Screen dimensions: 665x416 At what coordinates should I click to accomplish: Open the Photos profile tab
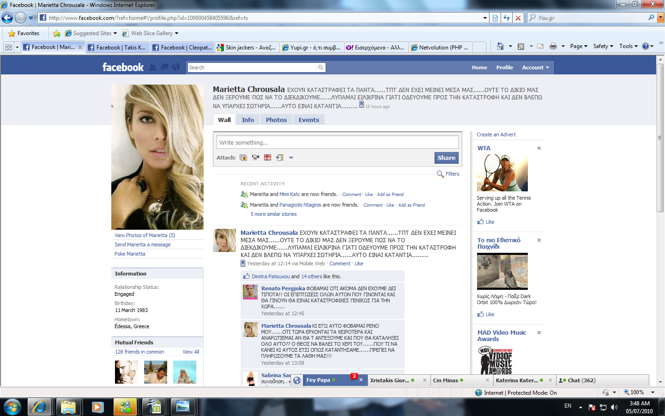coord(276,120)
